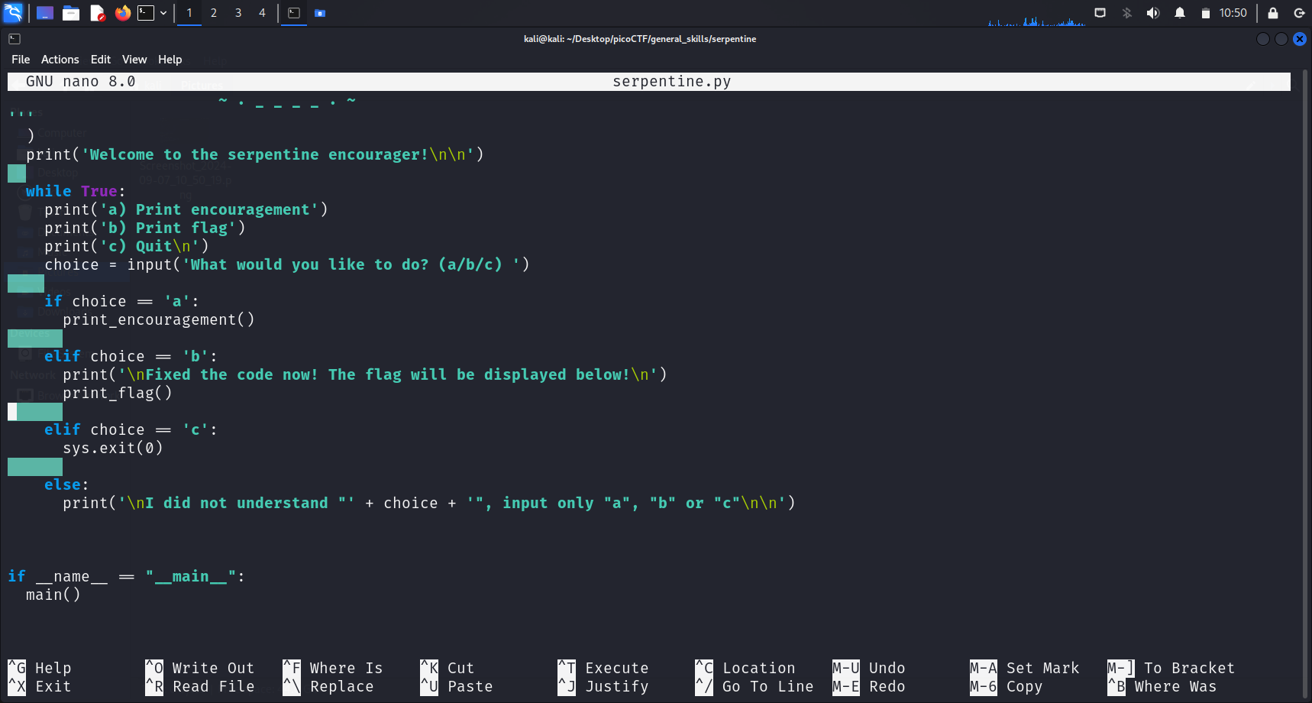Open the Kali applications menu

click(x=14, y=13)
